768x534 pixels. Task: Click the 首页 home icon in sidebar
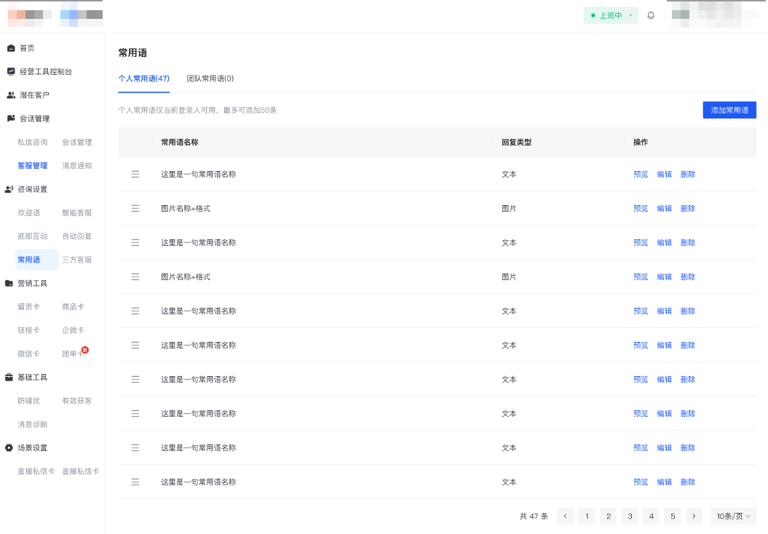coord(10,48)
